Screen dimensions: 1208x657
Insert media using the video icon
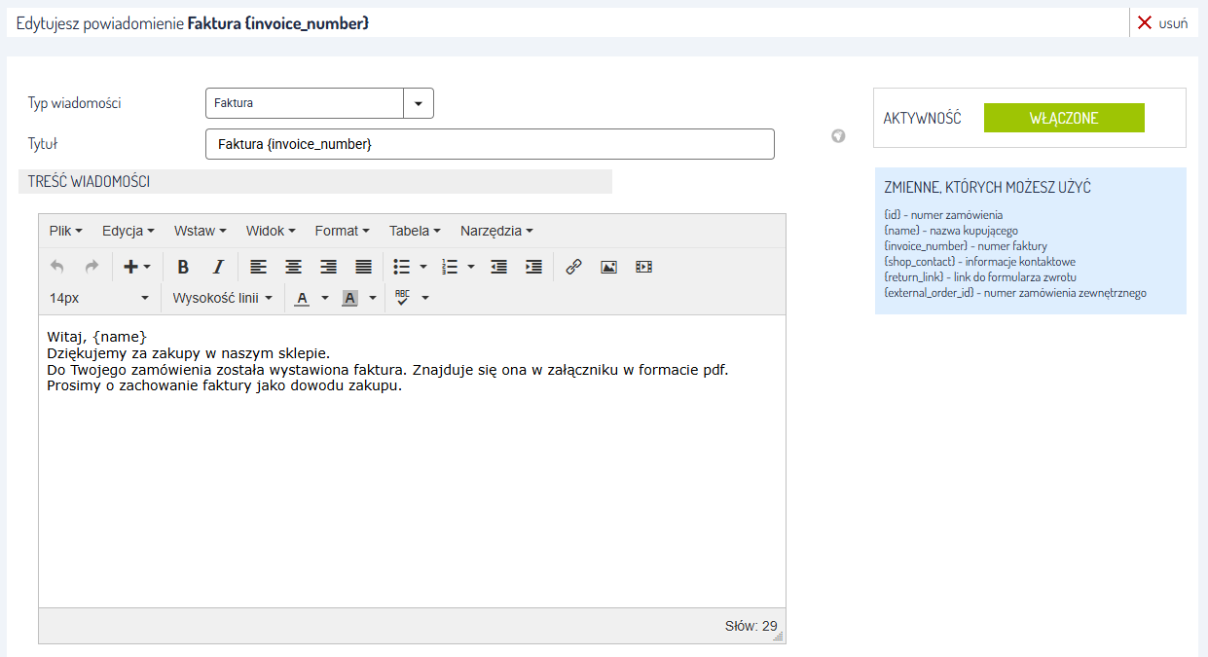point(643,267)
